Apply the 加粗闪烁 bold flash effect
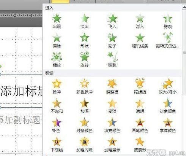This screenshot has height=156, width=186. pyautogui.click(x=84, y=145)
